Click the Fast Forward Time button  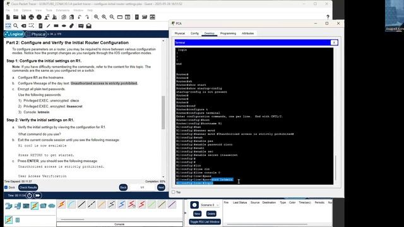click(38, 195)
